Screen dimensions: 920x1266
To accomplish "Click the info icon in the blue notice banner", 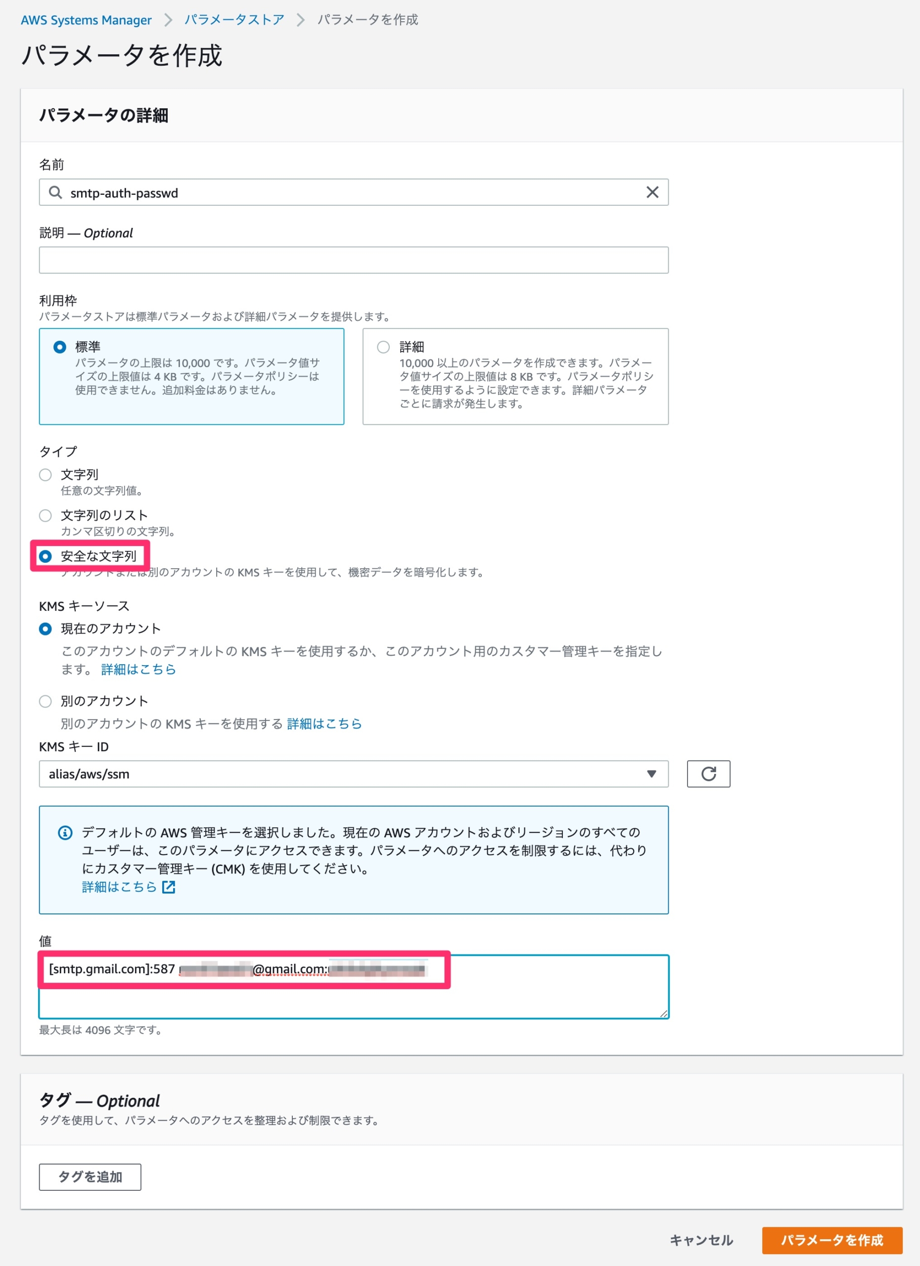I will (x=65, y=833).
